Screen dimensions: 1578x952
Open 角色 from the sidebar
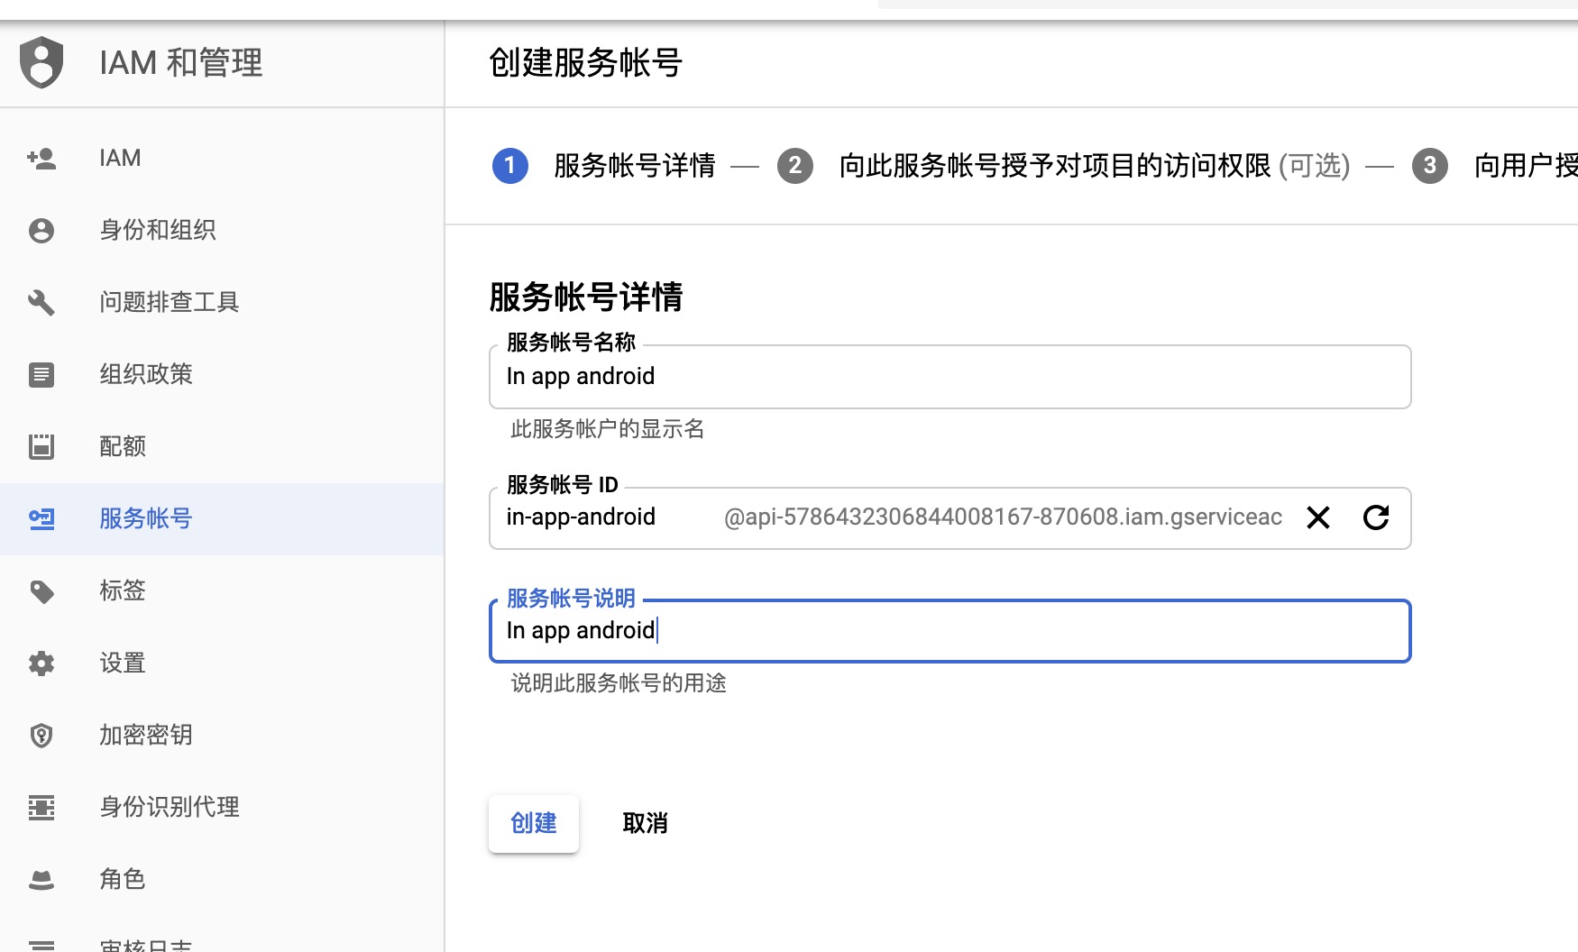point(123,879)
